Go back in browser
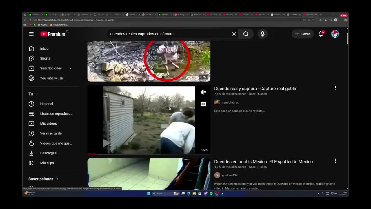 (25, 20)
